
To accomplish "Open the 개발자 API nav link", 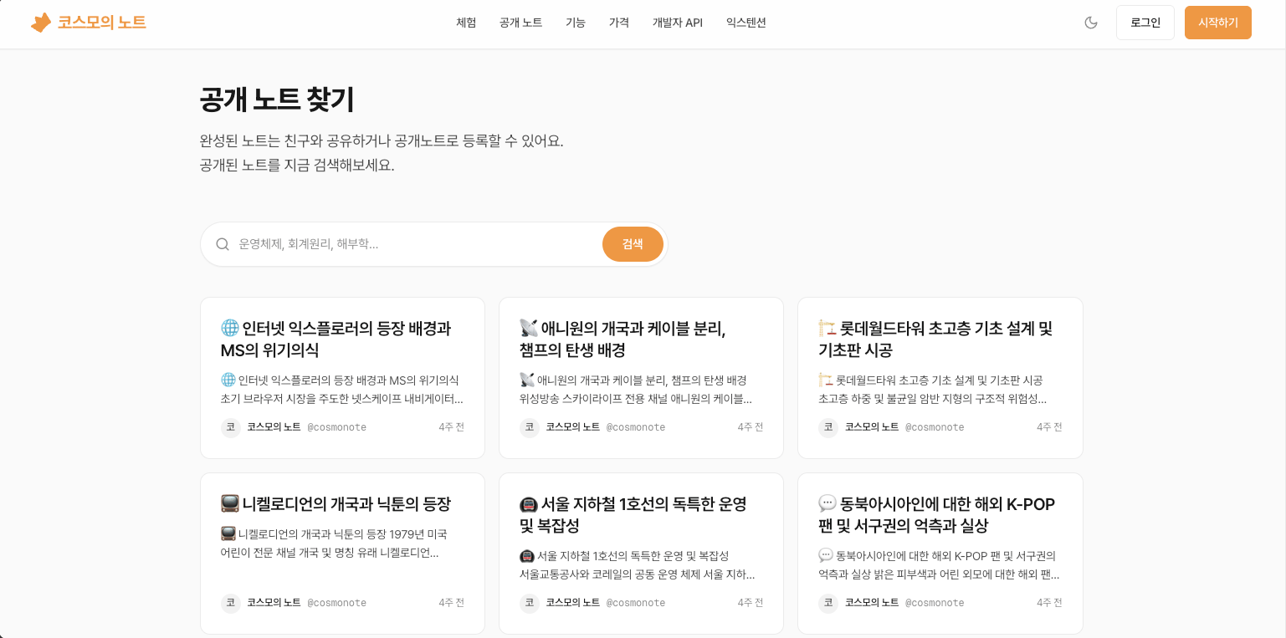I will tap(678, 23).
